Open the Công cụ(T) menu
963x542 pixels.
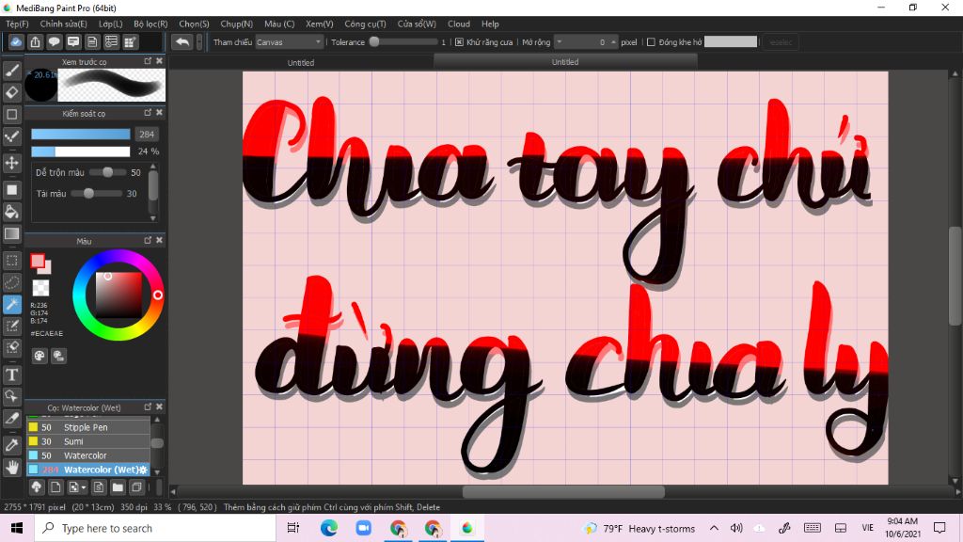[x=366, y=24]
